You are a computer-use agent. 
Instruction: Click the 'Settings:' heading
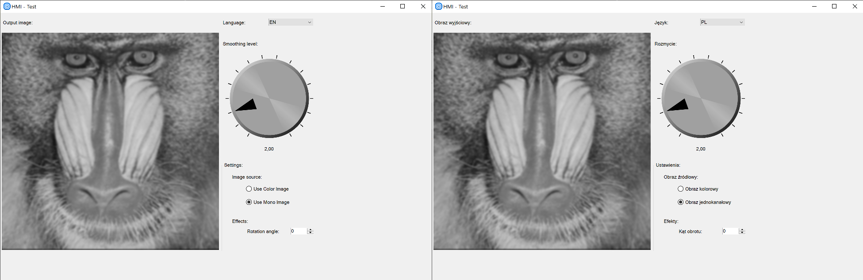(x=234, y=165)
